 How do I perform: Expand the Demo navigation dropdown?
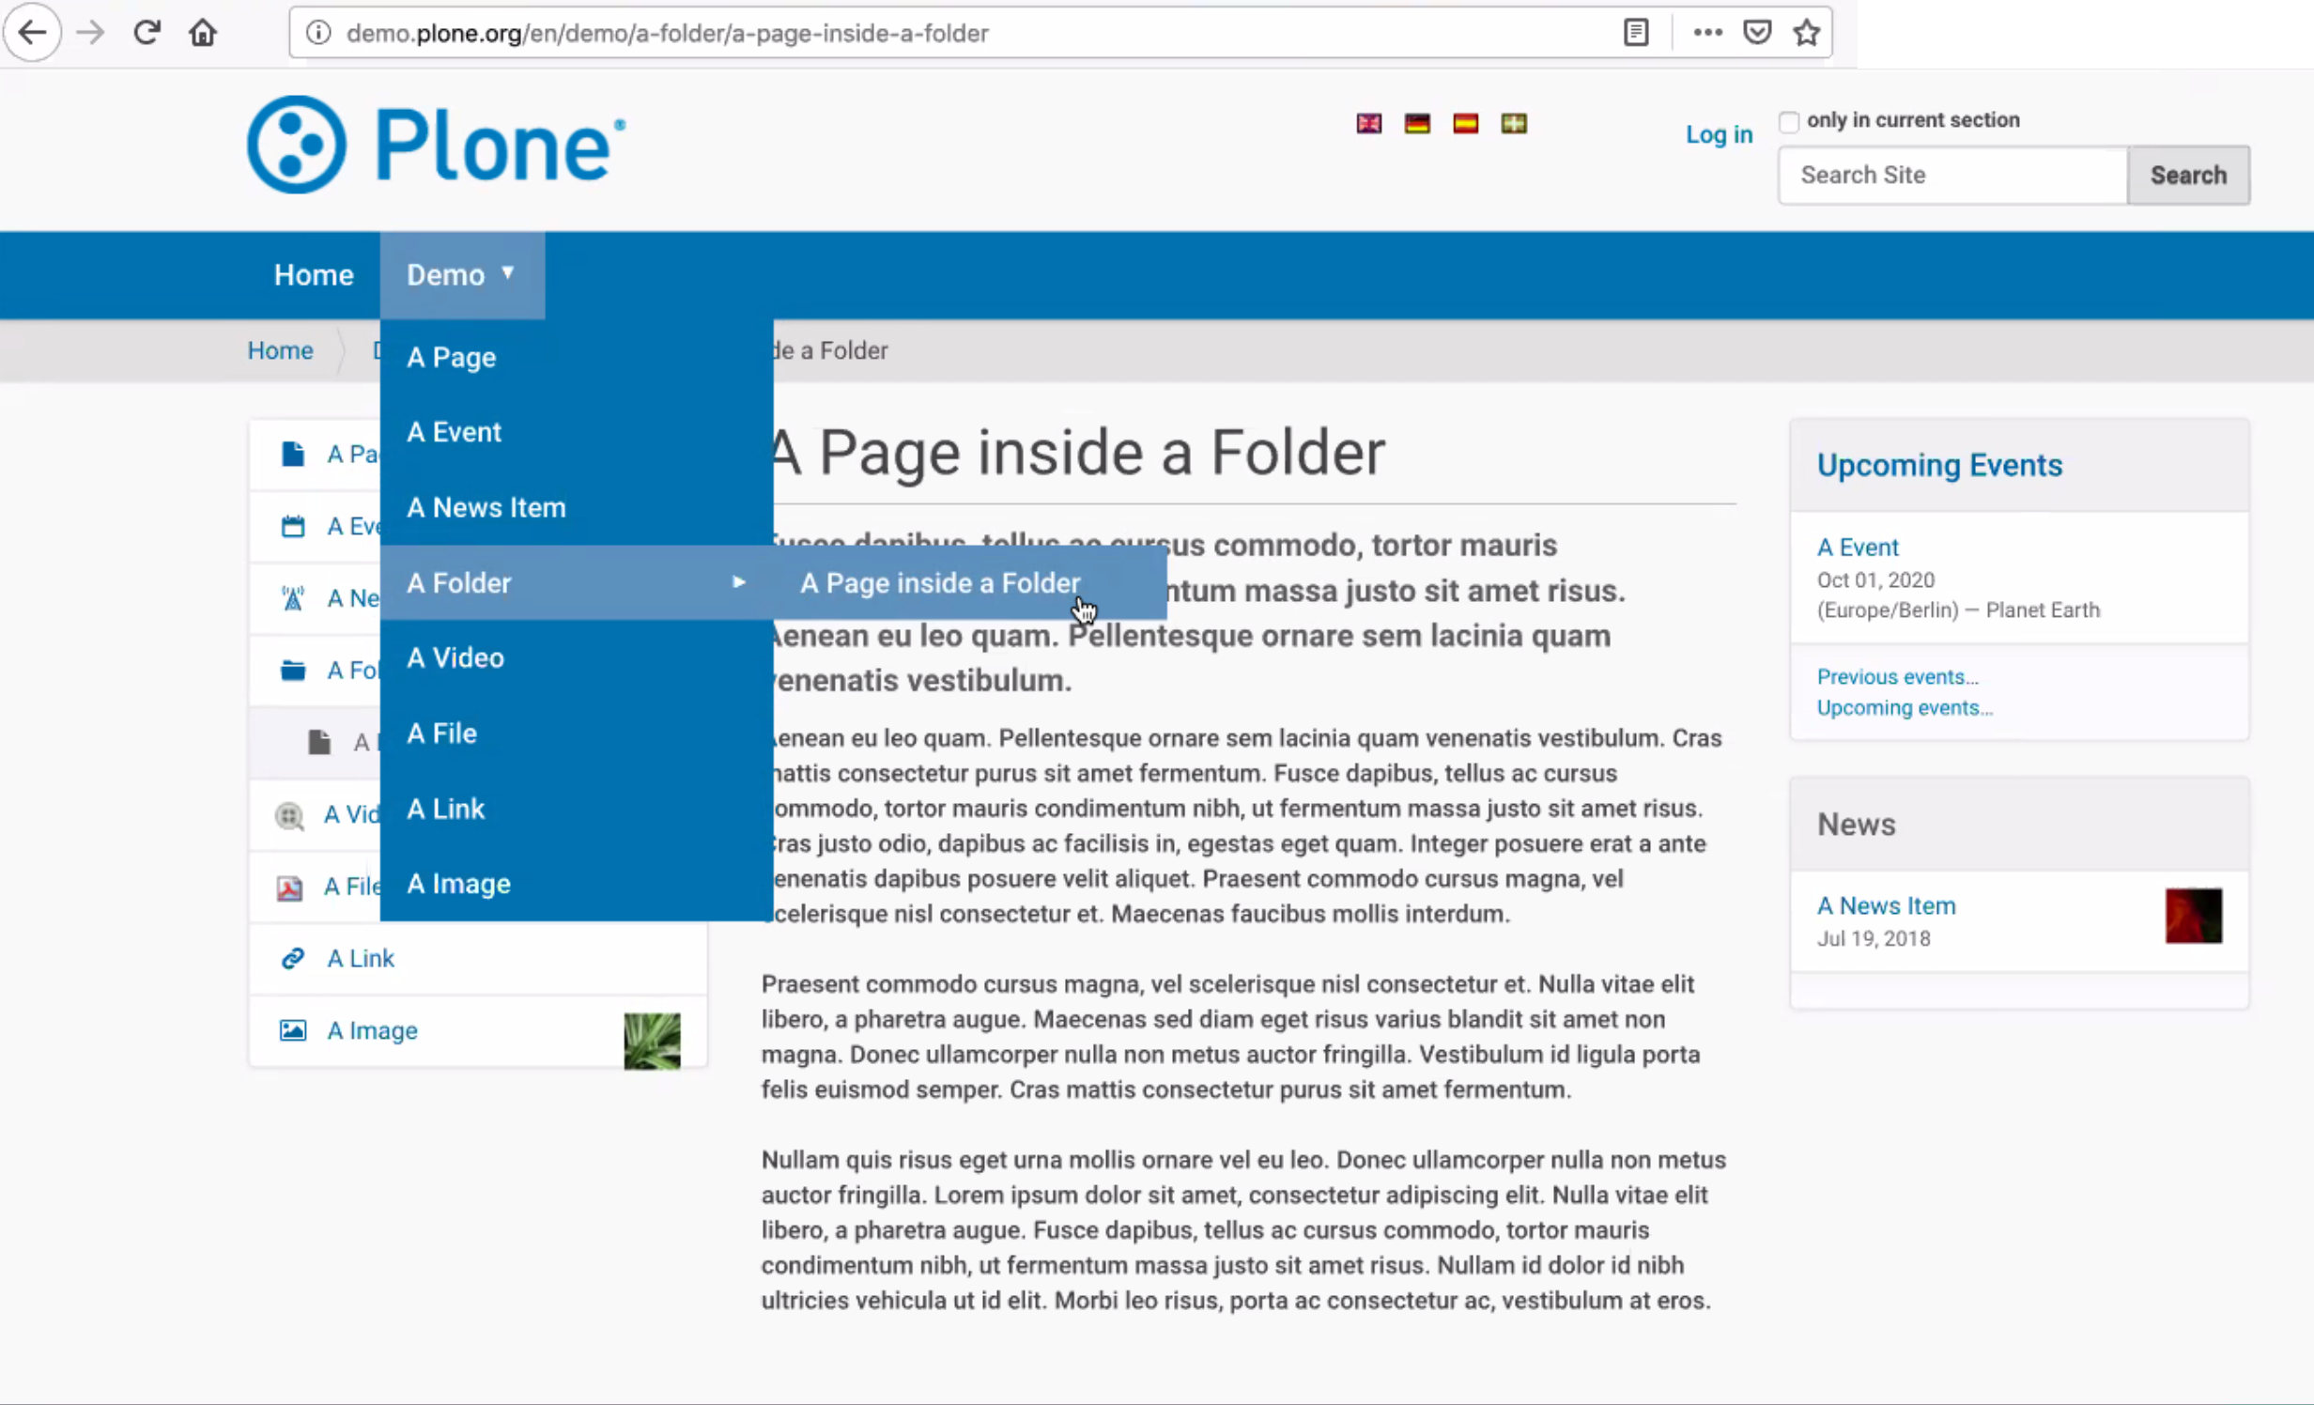point(459,274)
